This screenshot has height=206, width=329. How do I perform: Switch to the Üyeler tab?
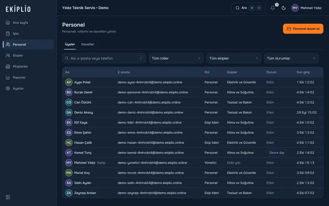70,44
